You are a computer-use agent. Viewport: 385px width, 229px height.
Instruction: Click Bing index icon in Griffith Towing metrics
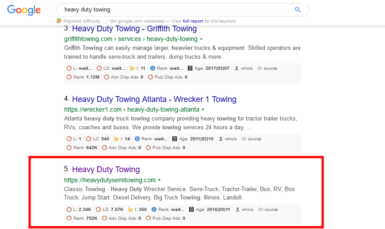pyautogui.click(x=132, y=68)
